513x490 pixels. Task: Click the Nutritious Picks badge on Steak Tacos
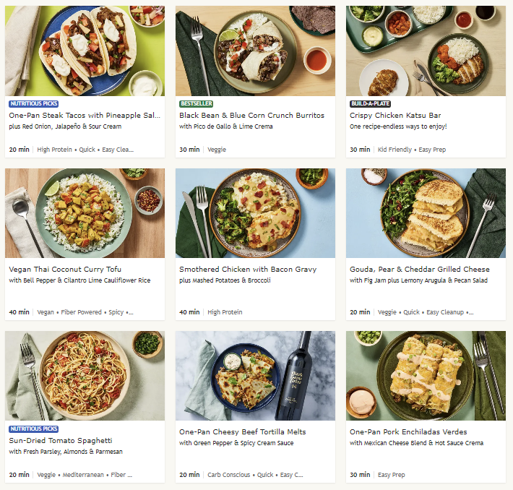tap(34, 104)
